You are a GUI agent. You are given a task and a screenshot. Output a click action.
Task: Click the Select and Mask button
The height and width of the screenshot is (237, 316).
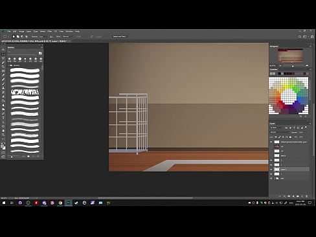(x=119, y=36)
